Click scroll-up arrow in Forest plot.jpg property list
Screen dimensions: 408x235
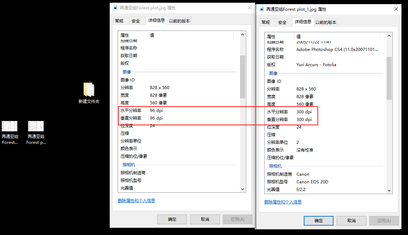242,34
